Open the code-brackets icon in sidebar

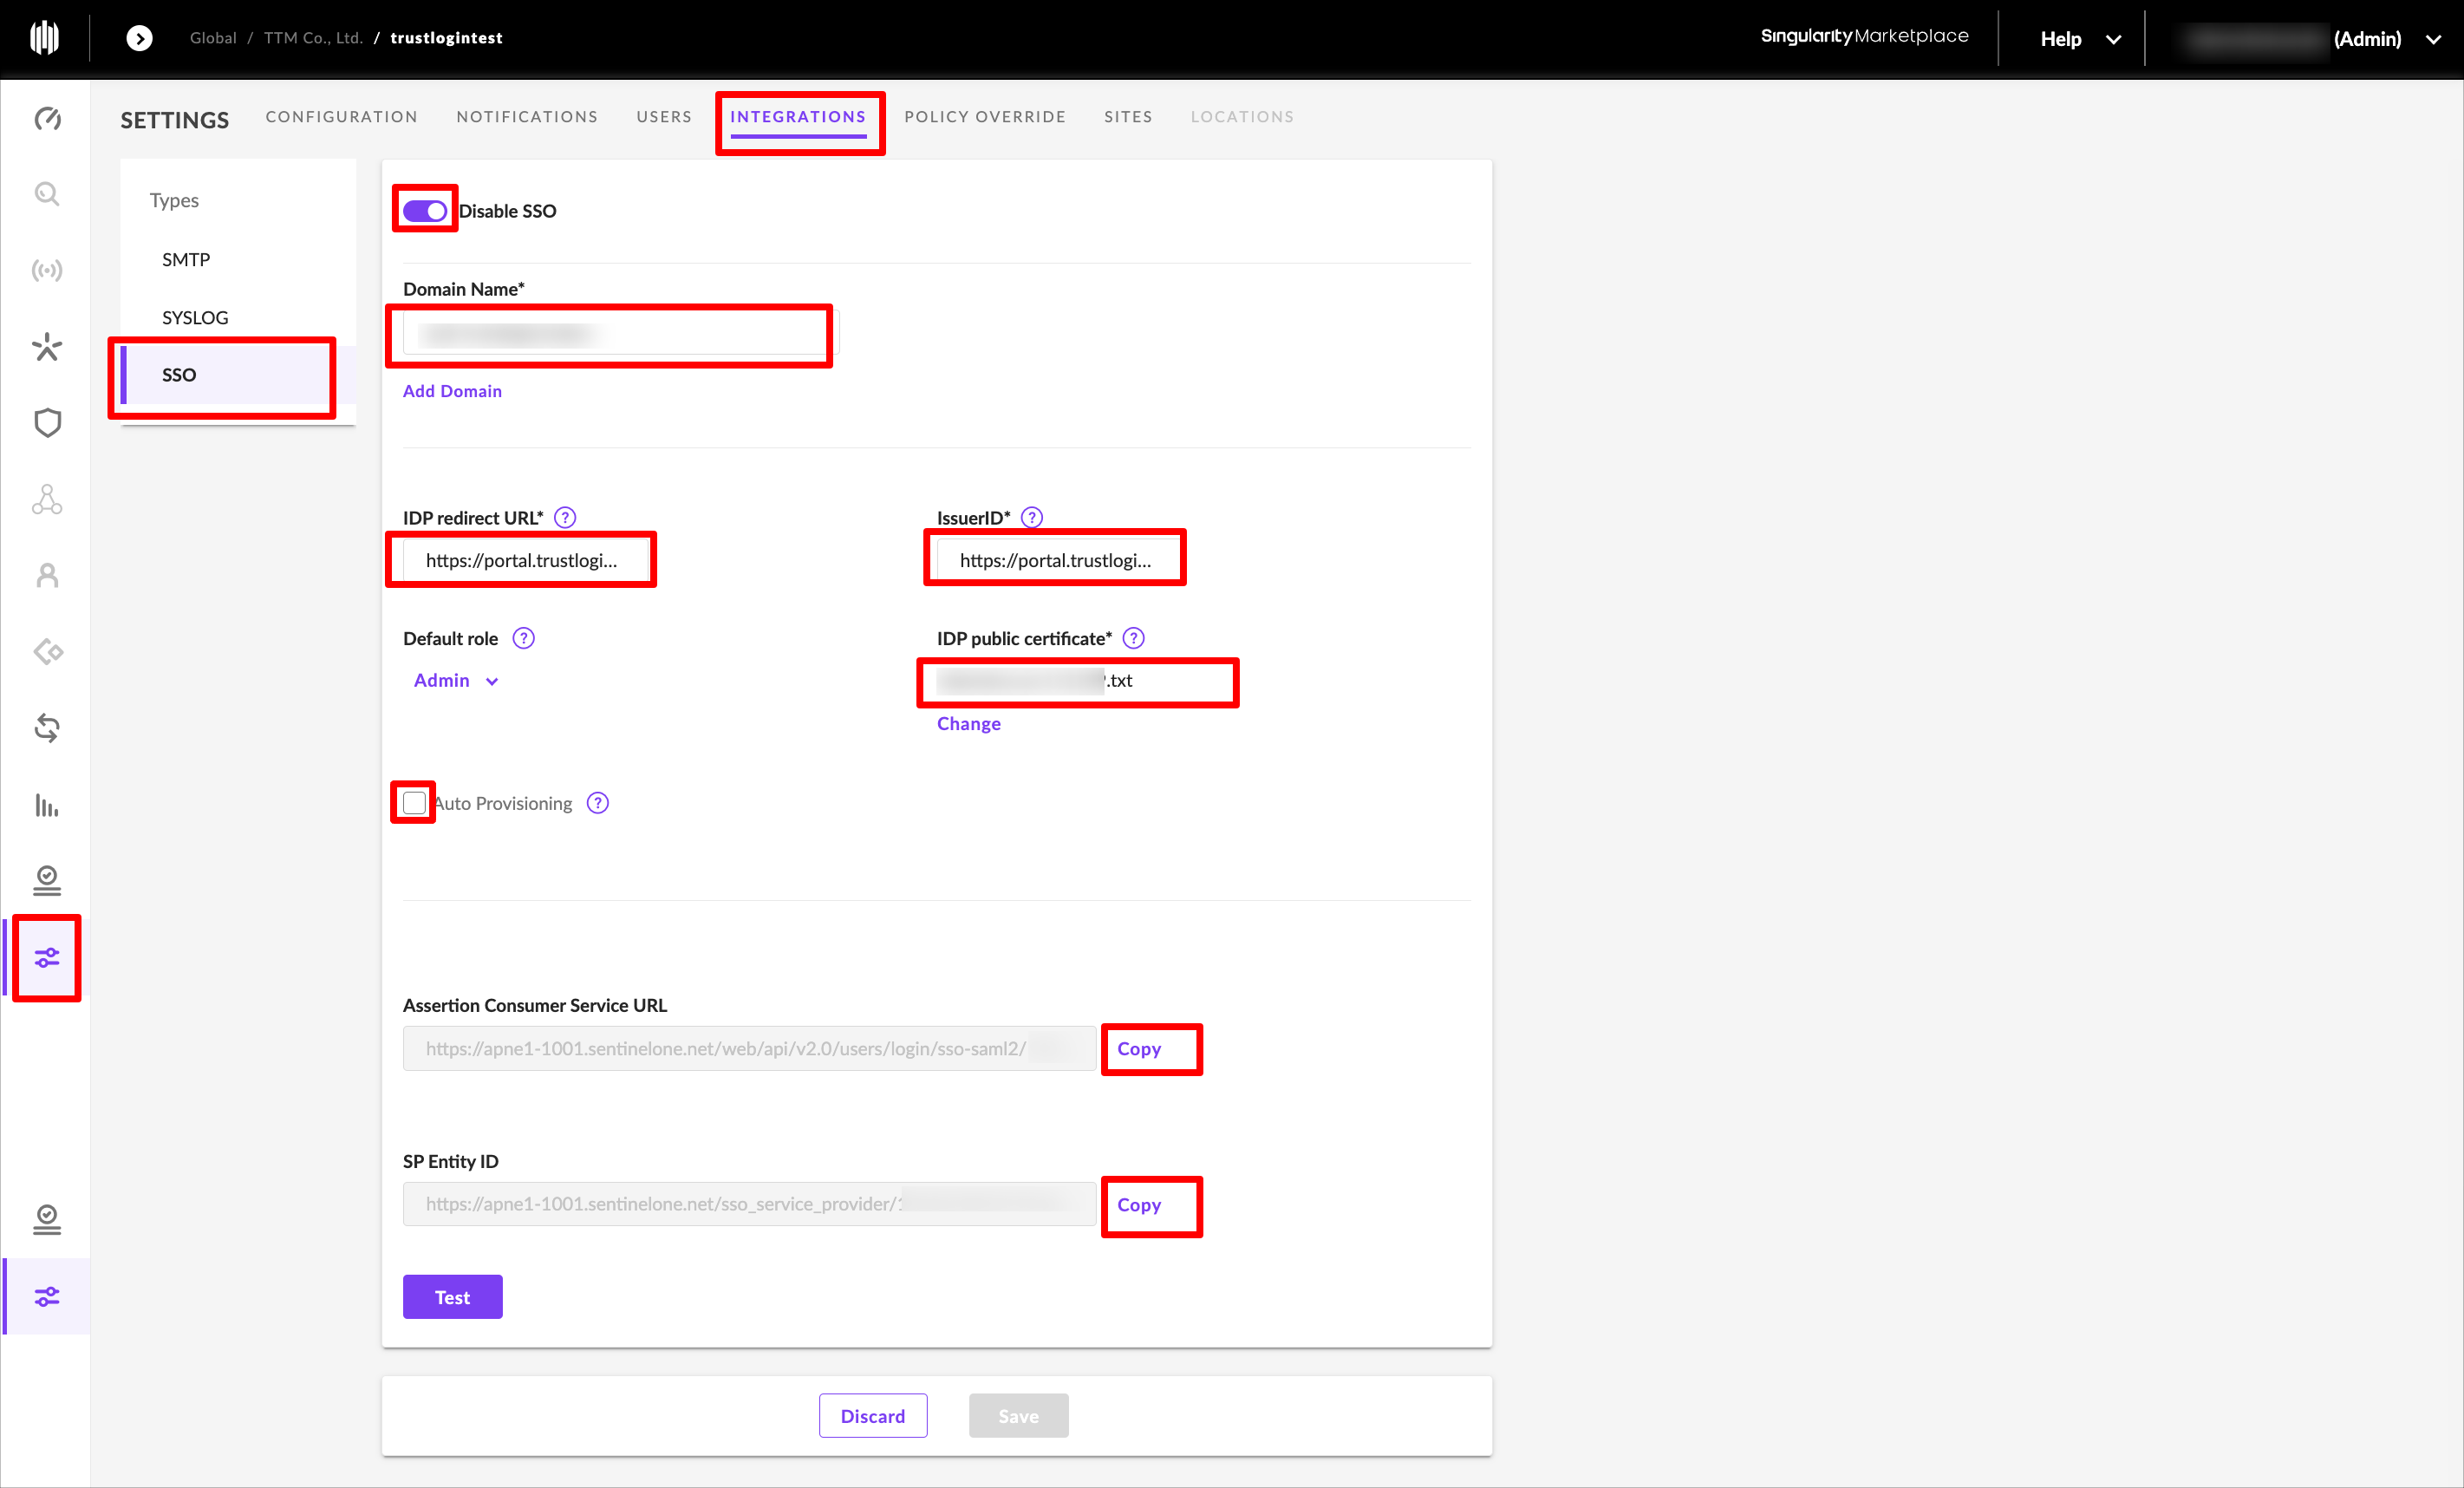click(x=47, y=652)
